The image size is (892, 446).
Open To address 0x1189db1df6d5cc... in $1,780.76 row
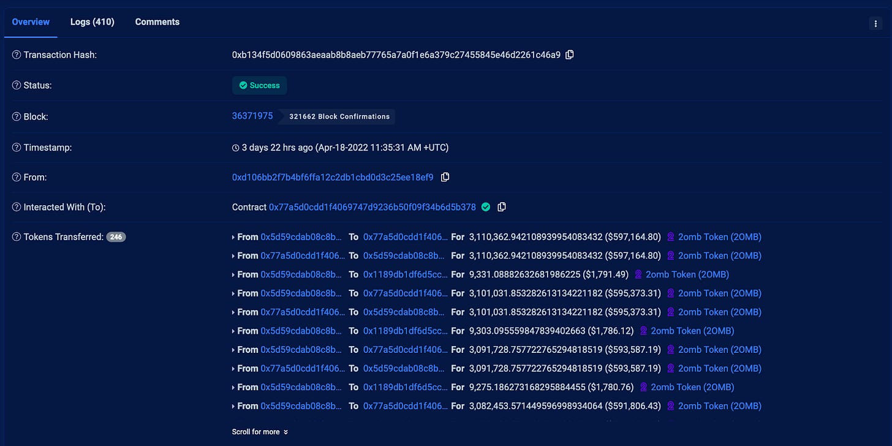[406, 387]
